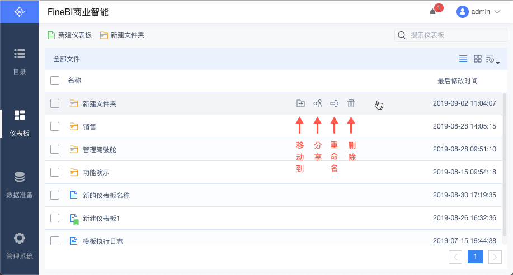Switch to grid card view
513x275 pixels.
478,59
